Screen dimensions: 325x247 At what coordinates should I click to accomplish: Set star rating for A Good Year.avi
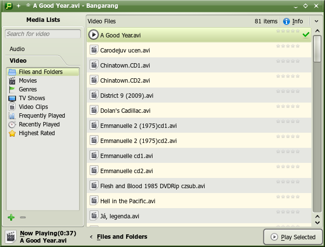coord(288,31)
